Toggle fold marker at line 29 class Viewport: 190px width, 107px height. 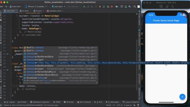11,64
